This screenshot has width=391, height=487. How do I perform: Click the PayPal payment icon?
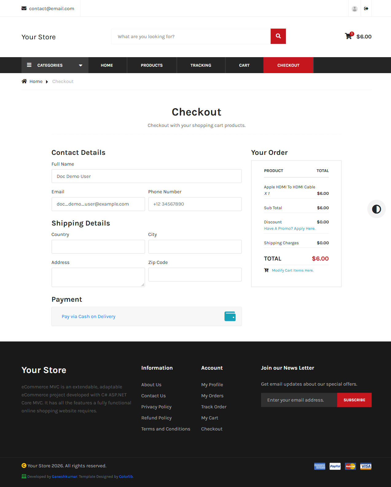coord(335,466)
